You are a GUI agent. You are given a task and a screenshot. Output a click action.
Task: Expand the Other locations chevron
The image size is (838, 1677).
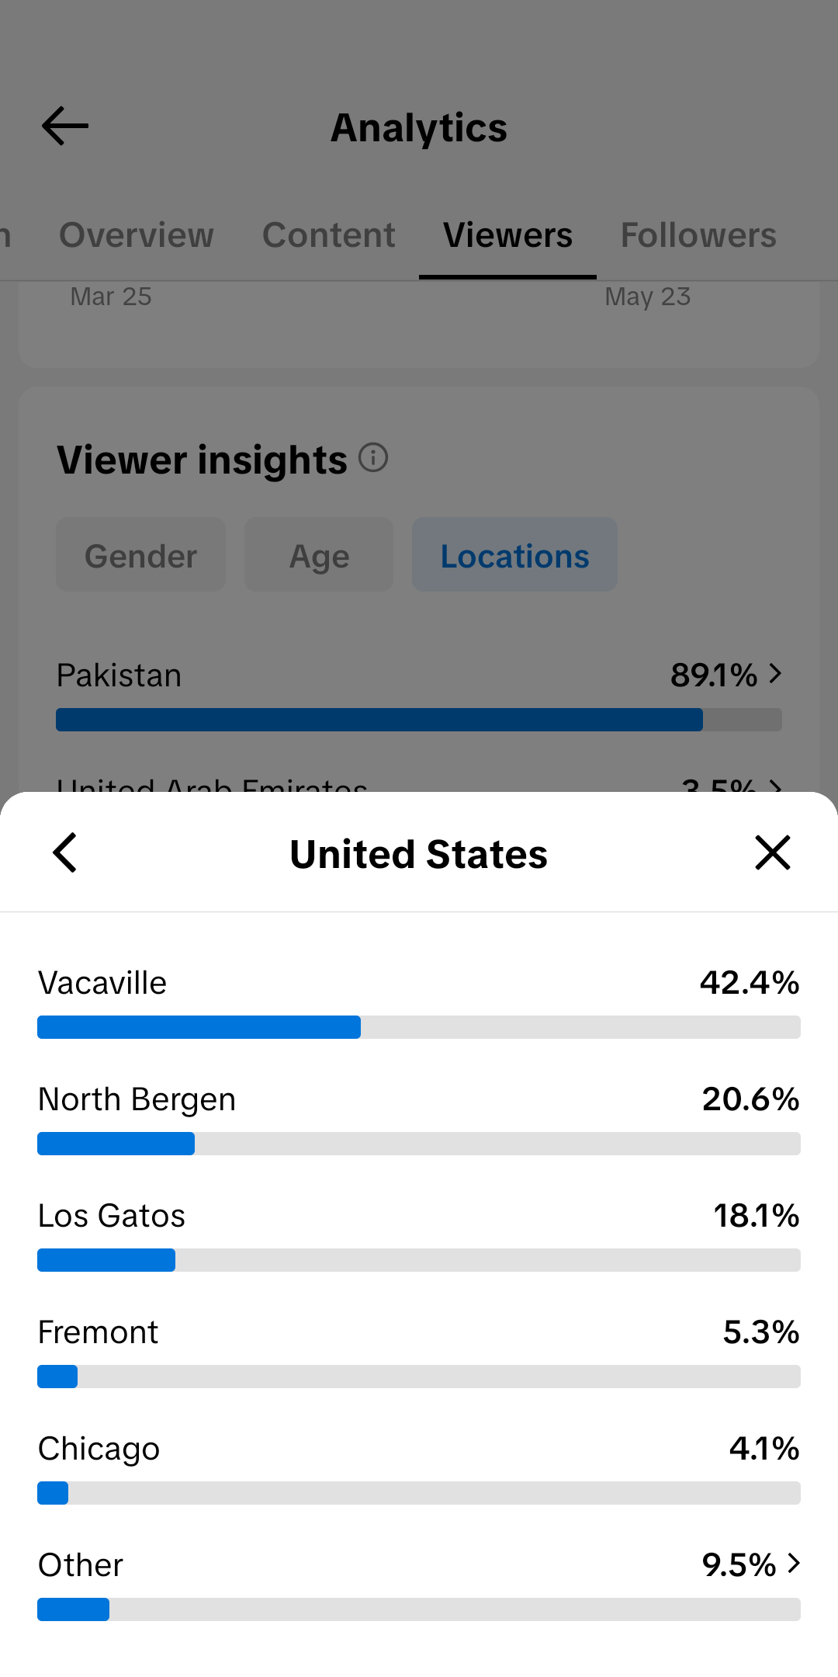click(793, 1564)
